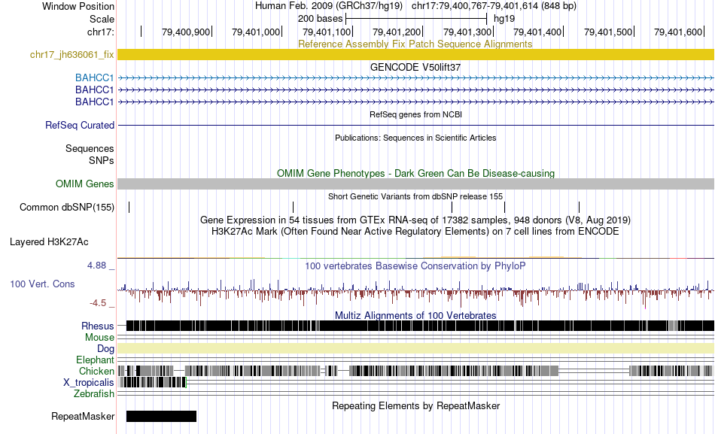The height and width of the screenshot is (434, 715).
Task: Click the 'Window Position' label
Action: click(x=78, y=6)
